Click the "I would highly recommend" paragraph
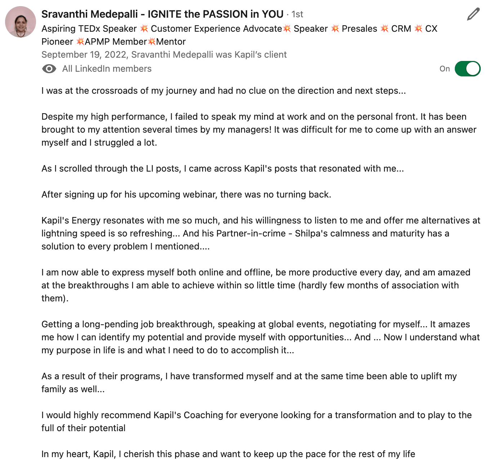This screenshot has height=460, width=493. [256, 422]
